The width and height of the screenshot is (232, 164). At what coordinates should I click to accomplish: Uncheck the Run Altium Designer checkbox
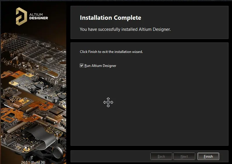[82, 65]
